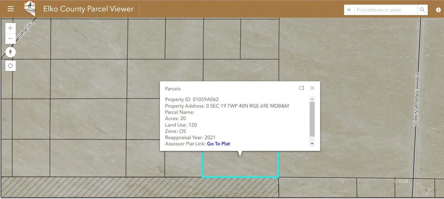This screenshot has width=444, height=199.
Task: Open the Go To Plat link
Action: (x=219, y=144)
